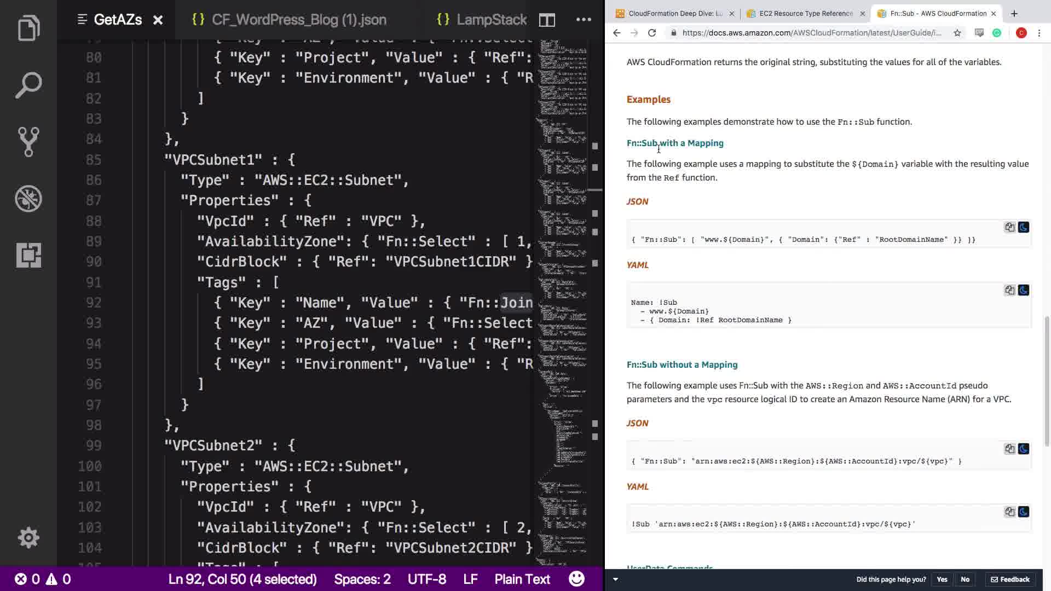Click the Feedback button in docs footer
The height and width of the screenshot is (591, 1051).
pyautogui.click(x=1010, y=579)
